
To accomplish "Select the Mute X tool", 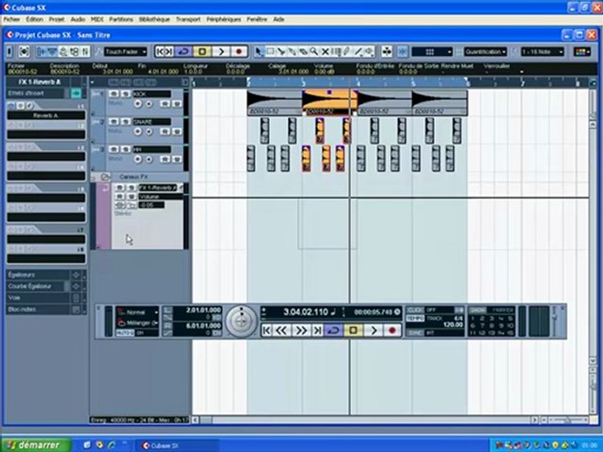I will click(x=325, y=51).
